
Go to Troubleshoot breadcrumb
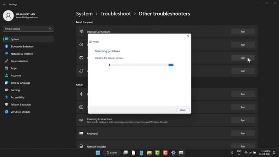pos(116,14)
